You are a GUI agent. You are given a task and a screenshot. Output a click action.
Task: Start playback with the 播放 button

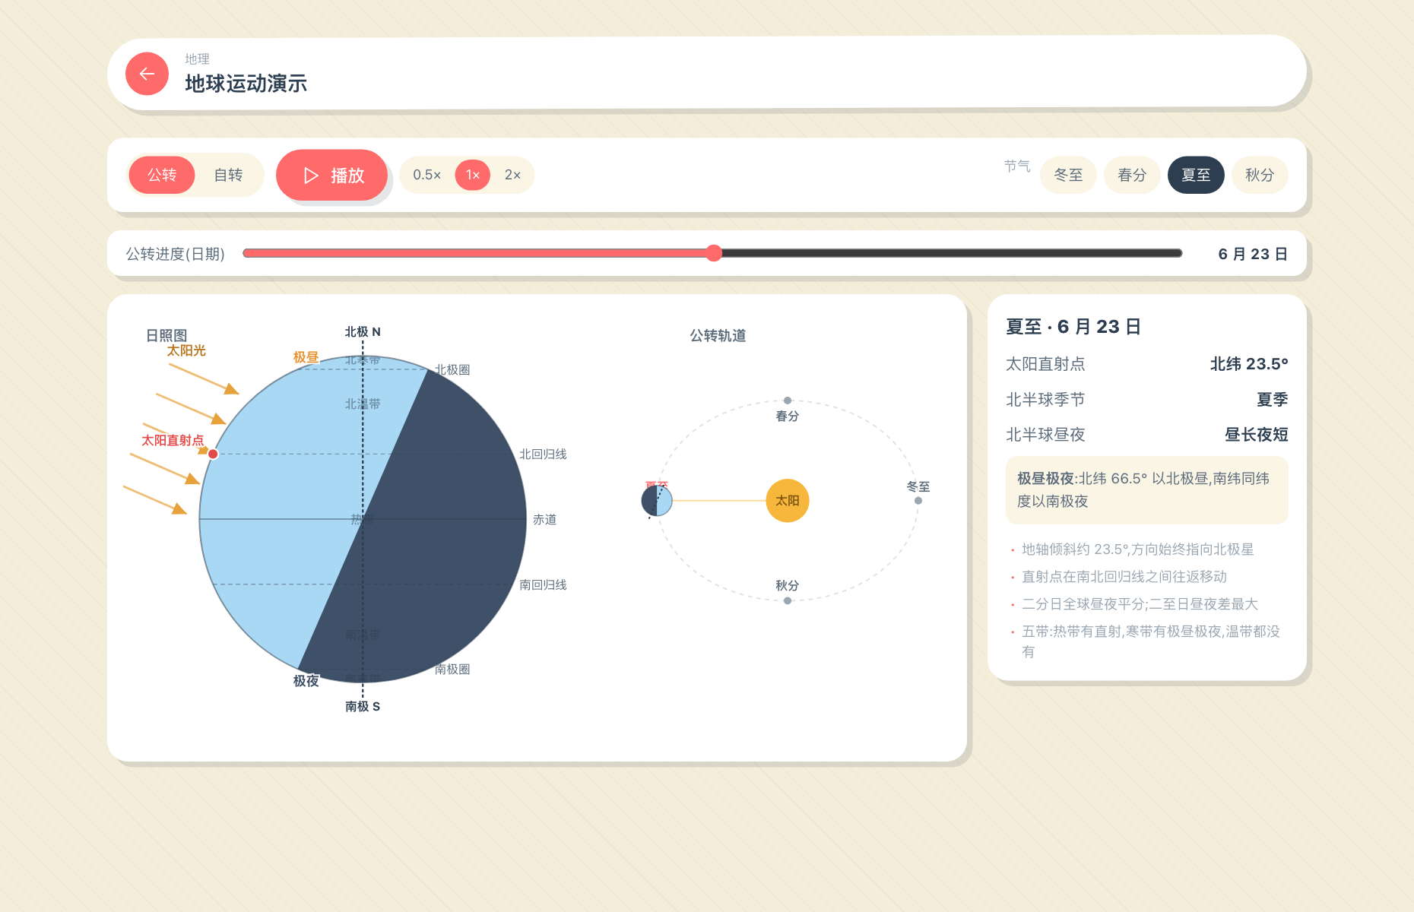pos(332,176)
